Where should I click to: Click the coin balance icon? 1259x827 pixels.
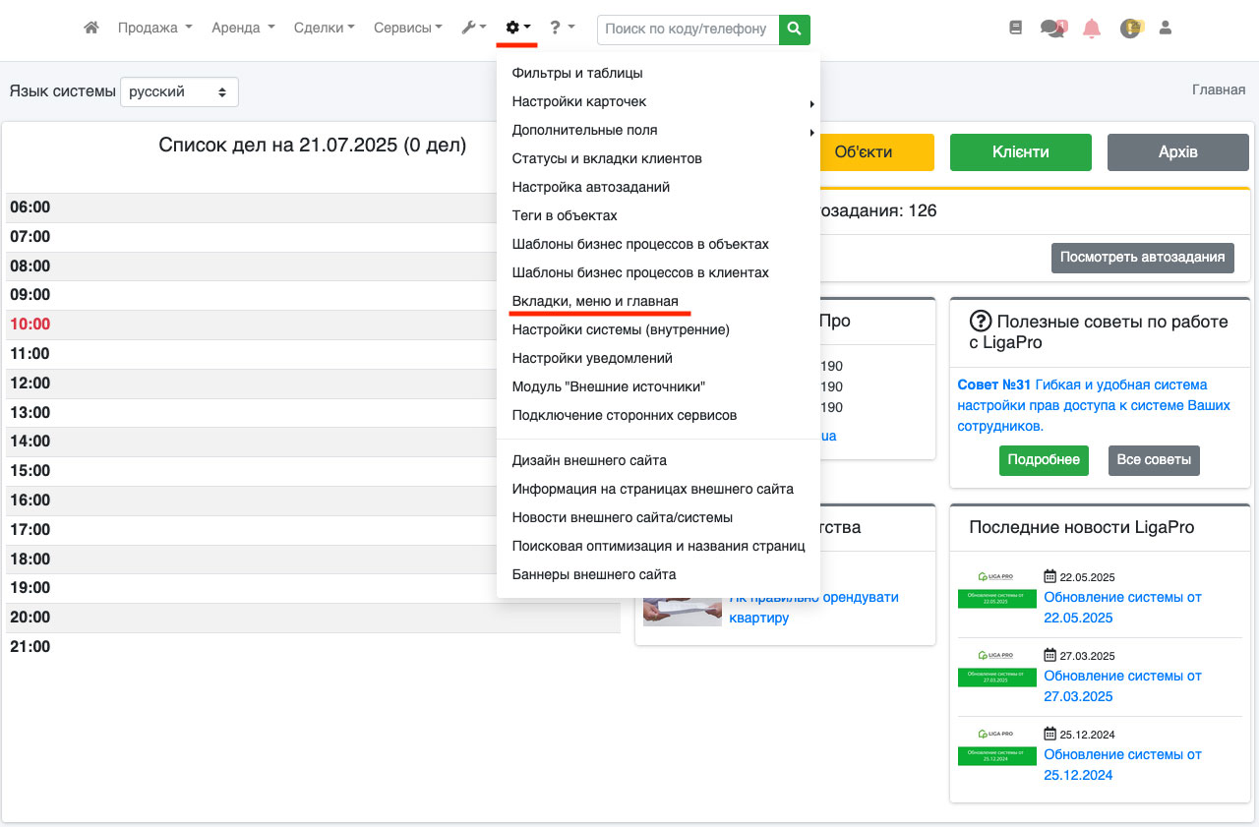click(1130, 29)
